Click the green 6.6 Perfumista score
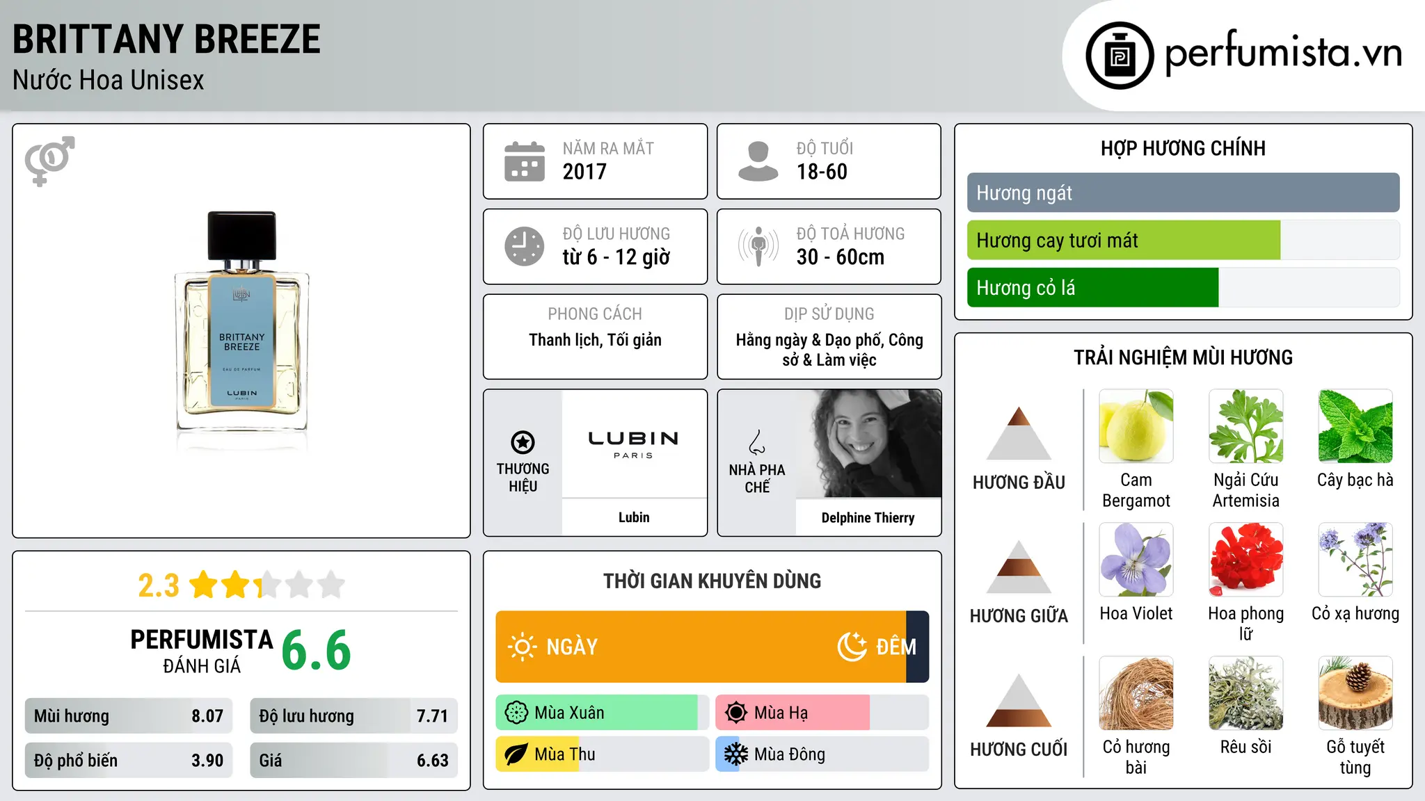1425x801 pixels. tap(316, 651)
